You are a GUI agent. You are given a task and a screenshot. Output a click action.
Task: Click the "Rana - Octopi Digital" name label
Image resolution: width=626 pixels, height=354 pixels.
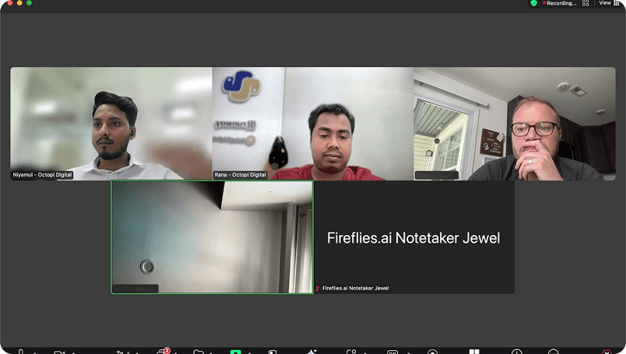pyautogui.click(x=241, y=175)
